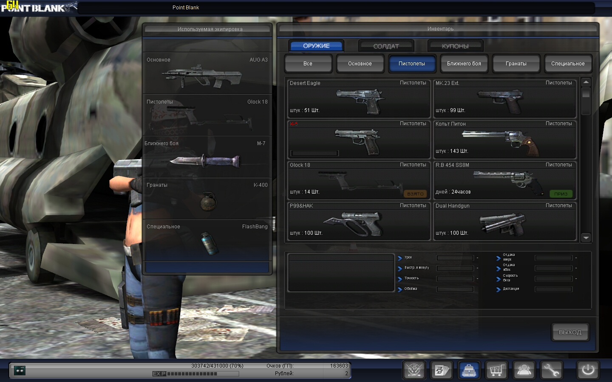This screenshot has height=382, width=612.
Task: Click the experience text 303742/431000 (70%)
Action: [x=217, y=366]
